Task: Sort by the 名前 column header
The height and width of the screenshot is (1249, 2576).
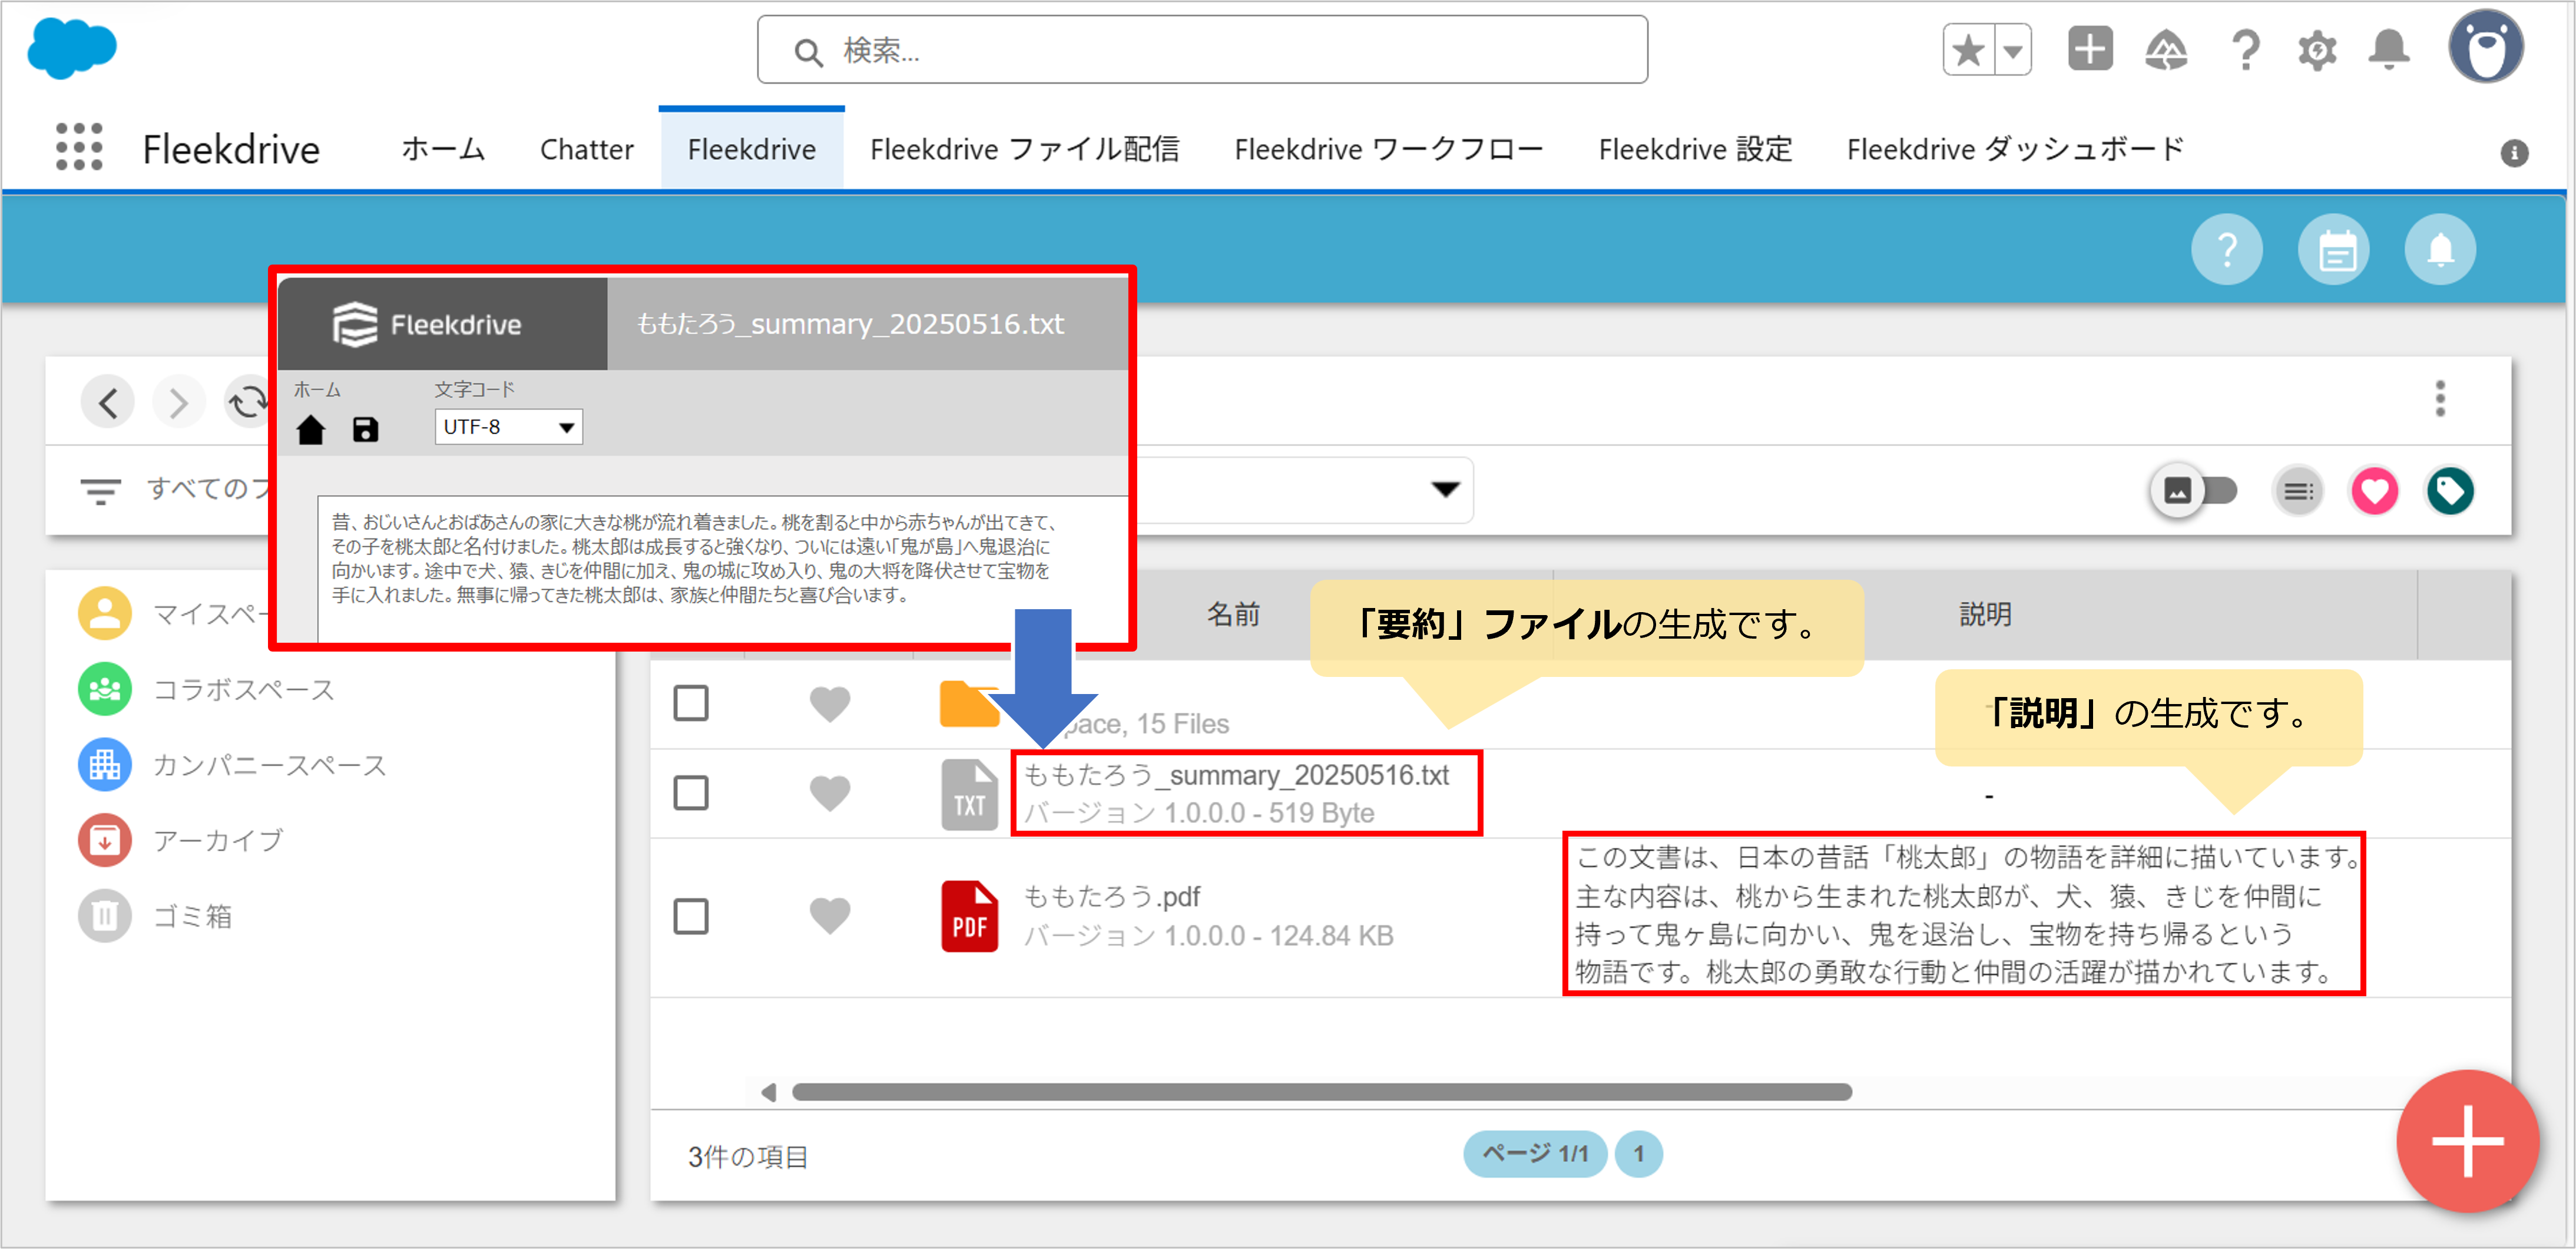Action: 1233,614
